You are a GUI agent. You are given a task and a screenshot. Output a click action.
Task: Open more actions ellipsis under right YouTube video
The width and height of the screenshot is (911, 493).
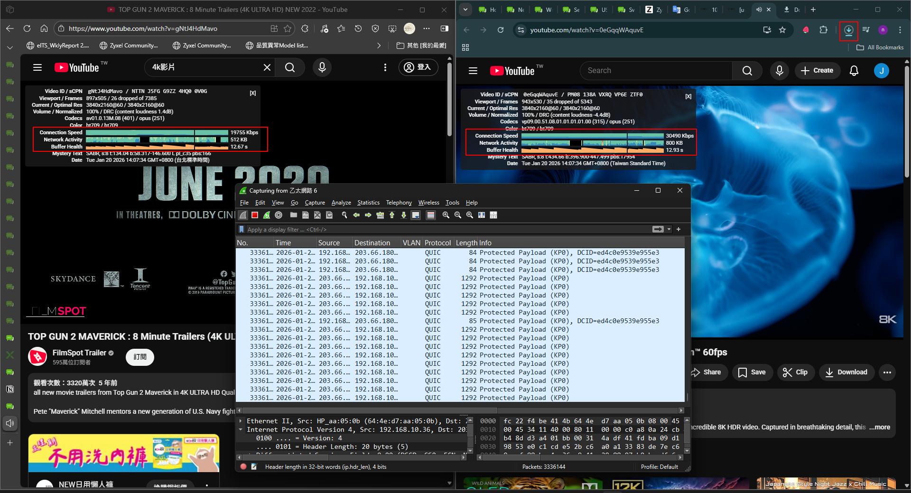coord(887,372)
